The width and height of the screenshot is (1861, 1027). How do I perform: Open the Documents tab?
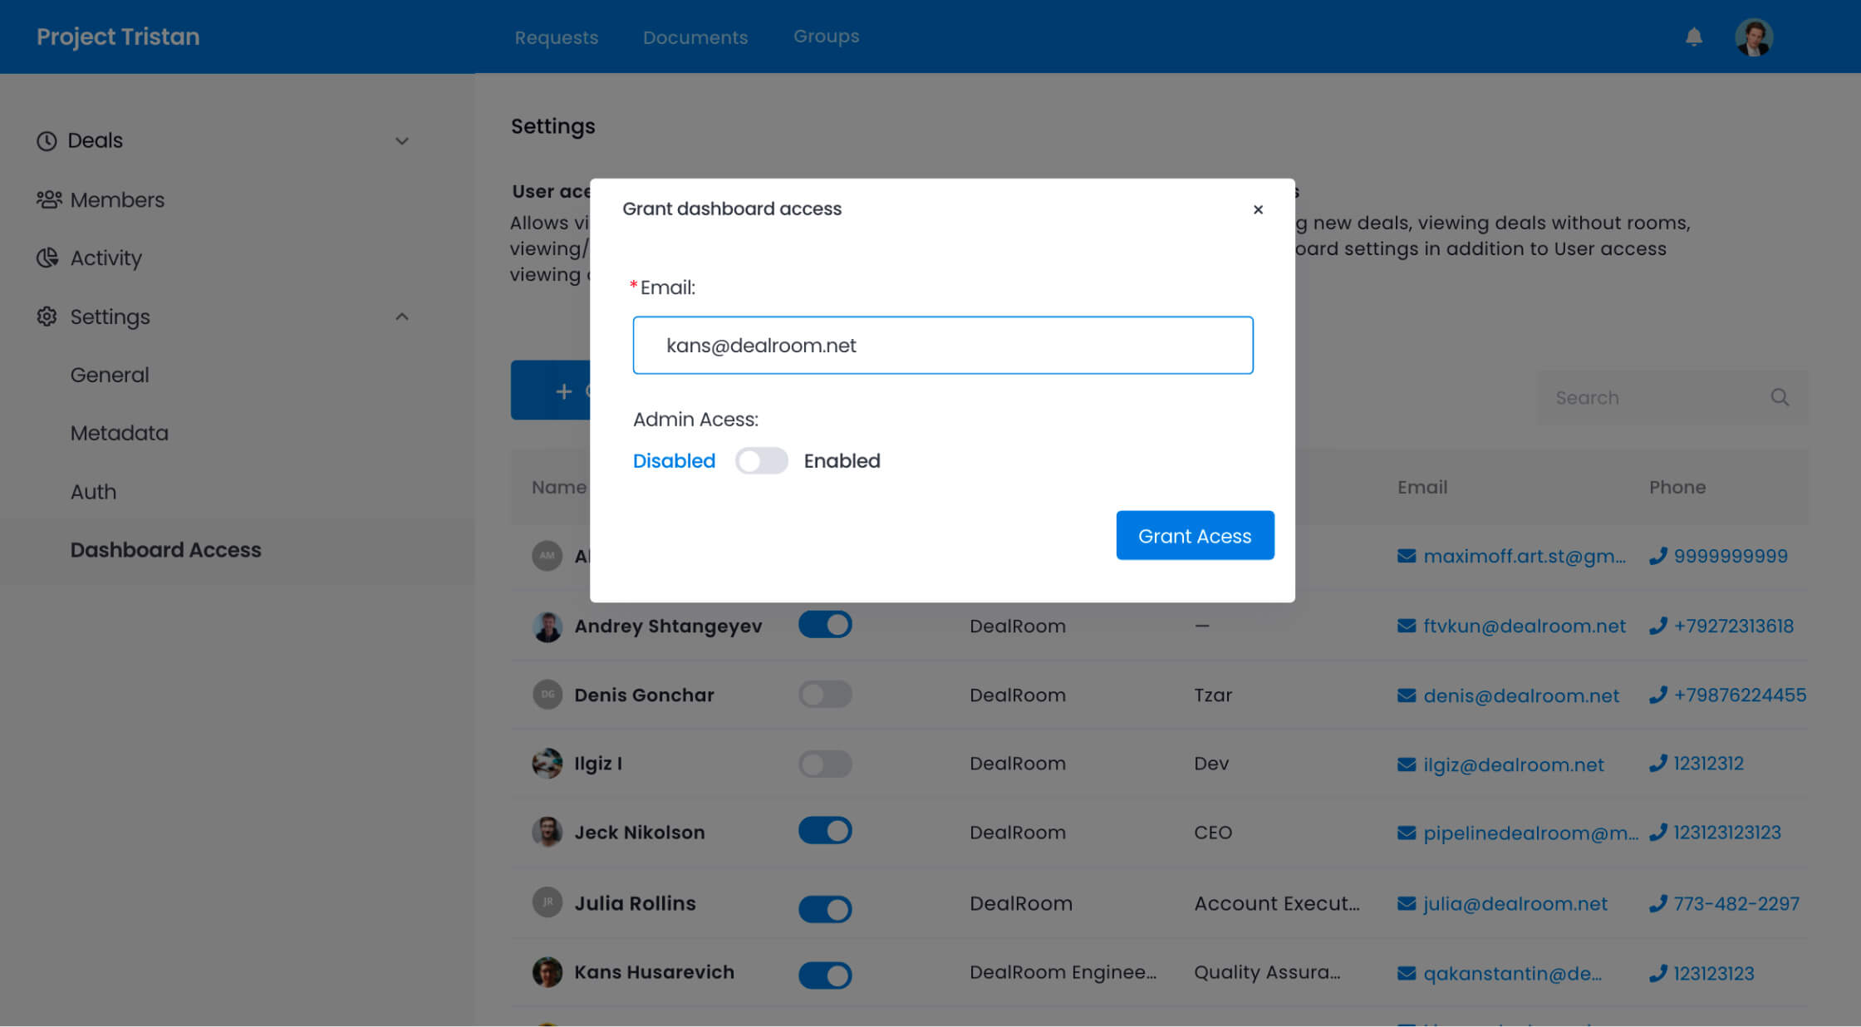coord(695,37)
